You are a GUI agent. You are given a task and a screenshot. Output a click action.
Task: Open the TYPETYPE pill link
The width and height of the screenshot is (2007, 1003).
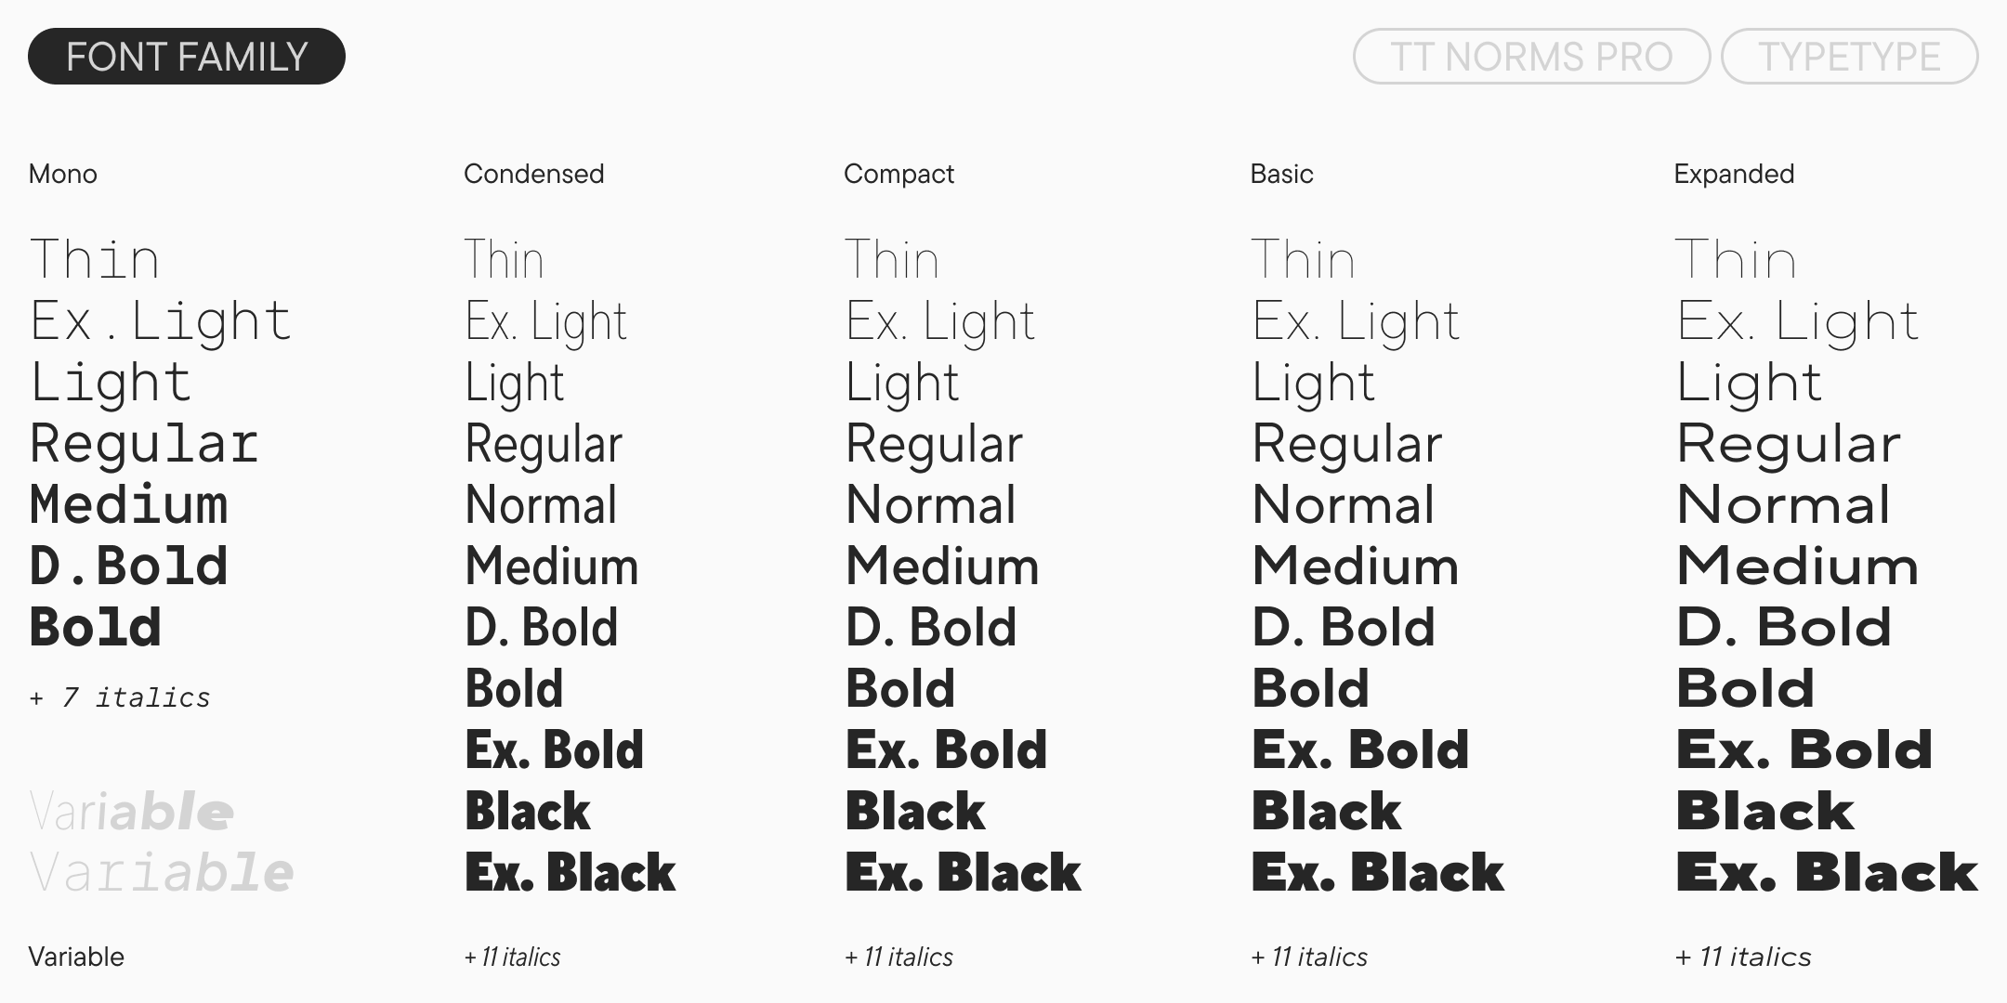click(1849, 57)
